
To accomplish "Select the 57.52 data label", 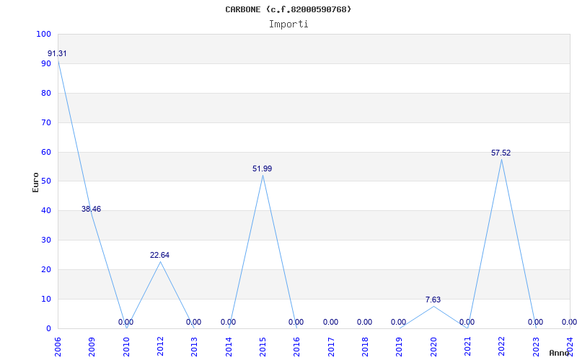I will [x=501, y=153].
